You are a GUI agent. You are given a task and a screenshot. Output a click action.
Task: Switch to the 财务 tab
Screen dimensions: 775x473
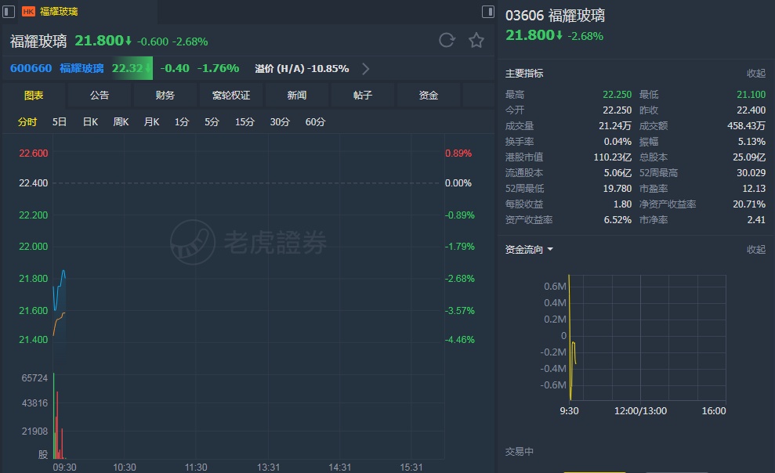(x=165, y=96)
